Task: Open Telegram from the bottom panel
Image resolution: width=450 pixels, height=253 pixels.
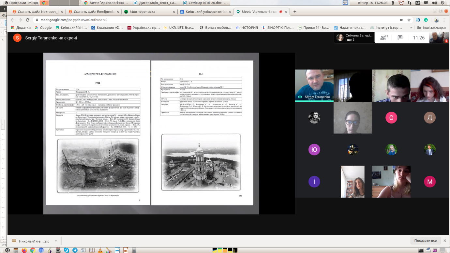Action: pos(75,250)
